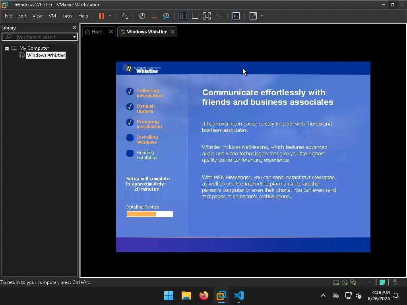
Task: Open the Help menu
Action: pos(83,16)
